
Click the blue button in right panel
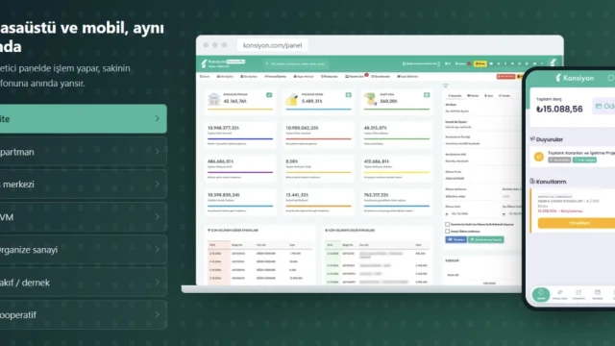(x=455, y=239)
